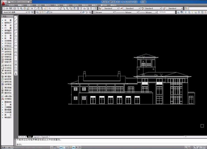Click the 剖切符号 command
The width and height of the screenshot is (207, 149).
tap(7, 79)
